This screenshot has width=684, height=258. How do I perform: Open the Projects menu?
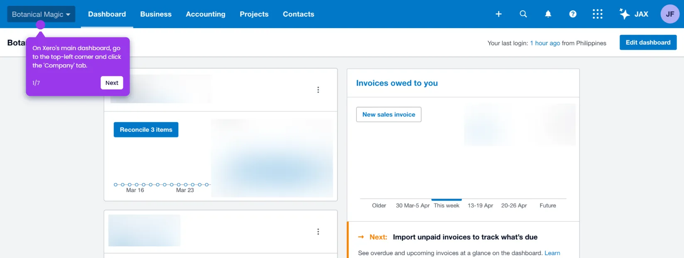pyautogui.click(x=254, y=14)
